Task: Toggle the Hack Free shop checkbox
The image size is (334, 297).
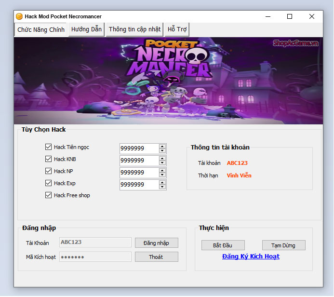Action: coord(48,195)
